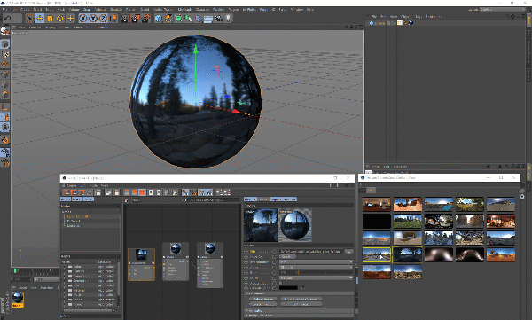The image size is (532, 320).
Task: Open the dropdown below the Blur slider
Action: 316,277
